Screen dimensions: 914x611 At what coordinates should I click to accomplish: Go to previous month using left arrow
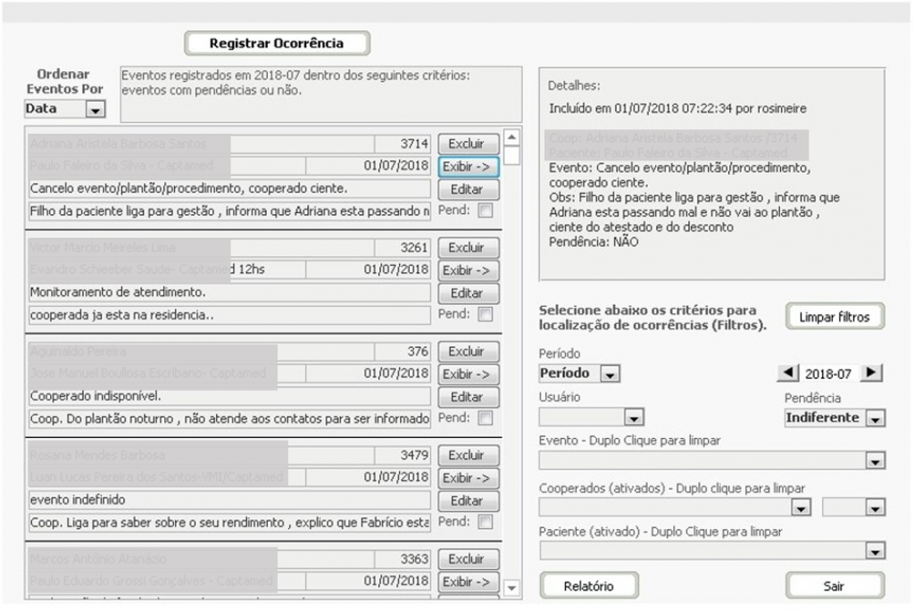coord(790,373)
